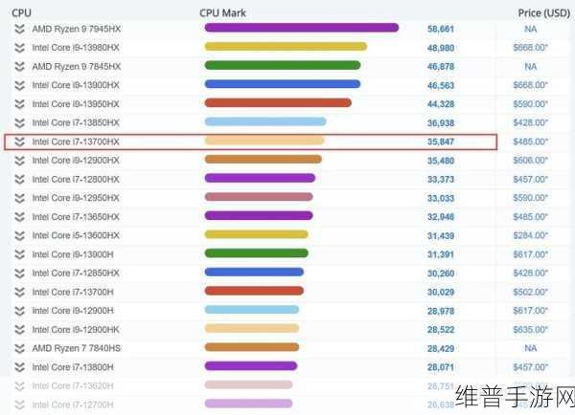Click the CPU Mark score 31,439
This screenshot has width=575, height=415.
pos(441,235)
